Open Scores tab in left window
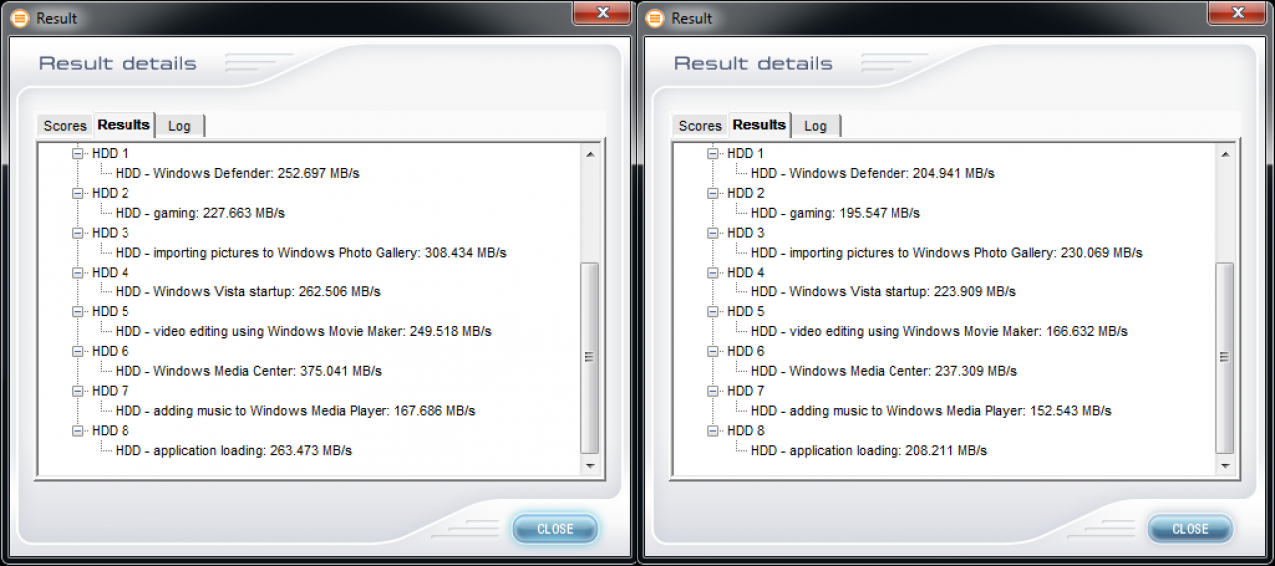Viewport: 1275px width, 566px height. [x=65, y=126]
